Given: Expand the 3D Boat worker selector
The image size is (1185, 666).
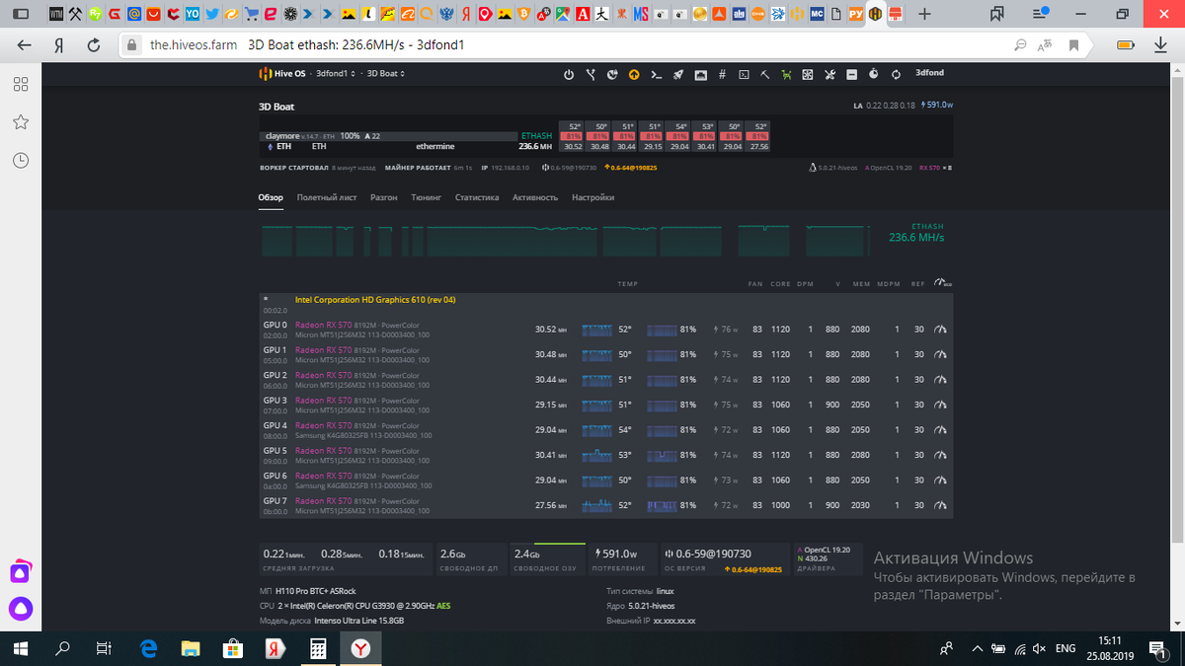Looking at the screenshot, I should pyautogui.click(x=386, y=74).
